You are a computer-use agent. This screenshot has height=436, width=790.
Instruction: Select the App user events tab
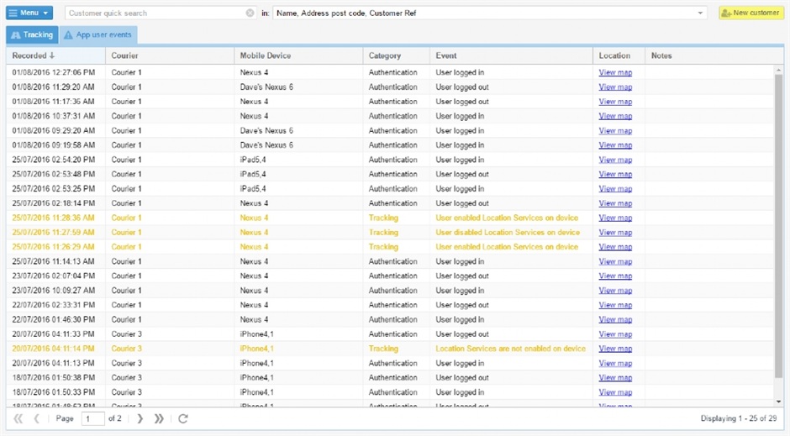click(x=98, y=35)
